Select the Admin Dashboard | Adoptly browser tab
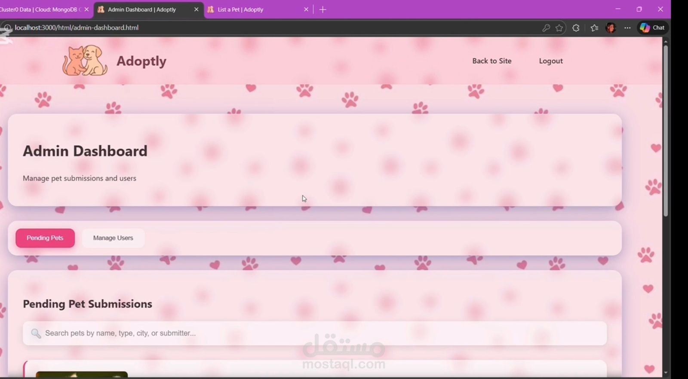The image size is (688, 379). (x=148, y=9)
